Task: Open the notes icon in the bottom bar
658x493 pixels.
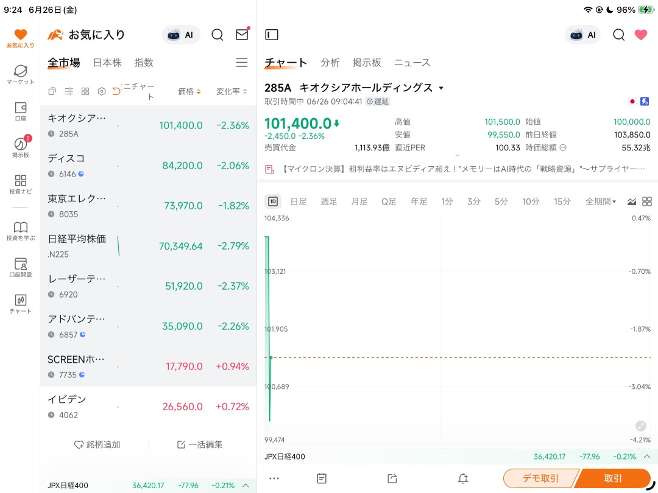Action: point(322,478)
